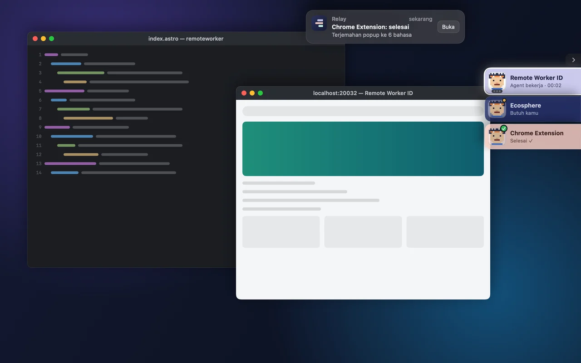Click the teal hero banner in the browser window
The image size is (581, 363).
(x=363, y=149)
